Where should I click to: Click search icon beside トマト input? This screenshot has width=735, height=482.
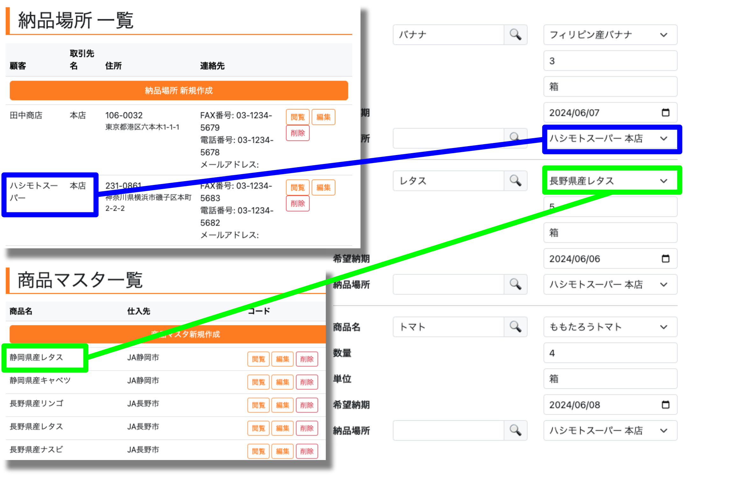click(x=515, y=327)
